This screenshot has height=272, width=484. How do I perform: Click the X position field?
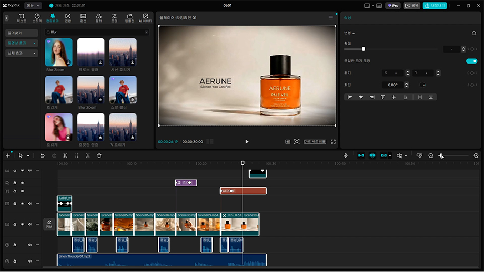[392, 73]
